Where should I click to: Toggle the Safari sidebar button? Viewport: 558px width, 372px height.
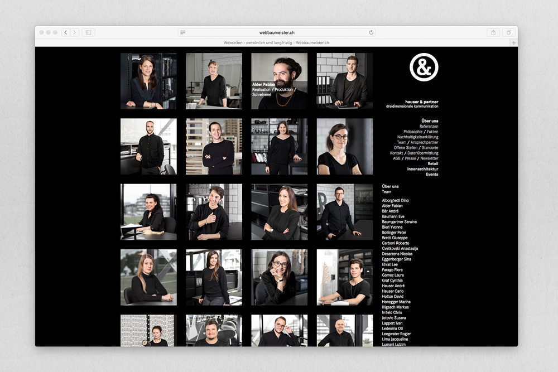coord(88,32)
